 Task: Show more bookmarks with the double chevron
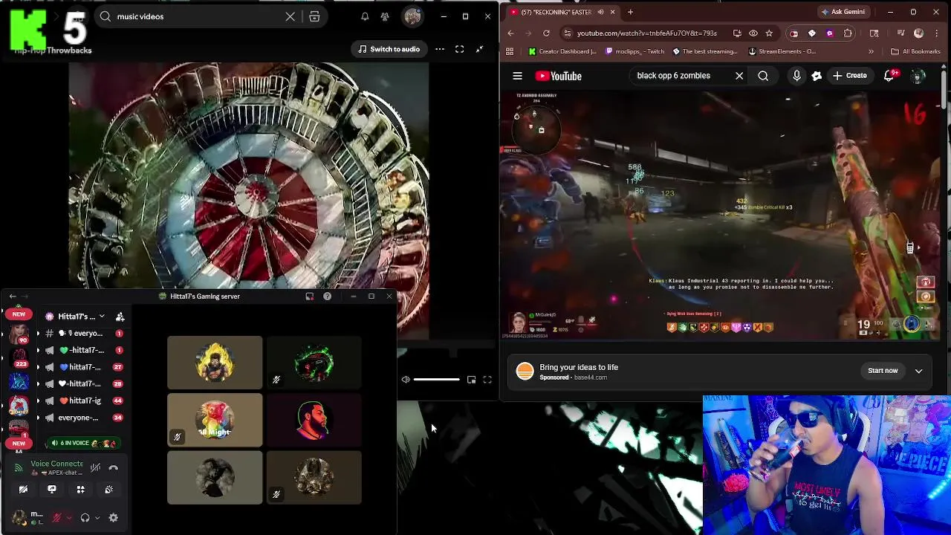click(x=871, y=52)
